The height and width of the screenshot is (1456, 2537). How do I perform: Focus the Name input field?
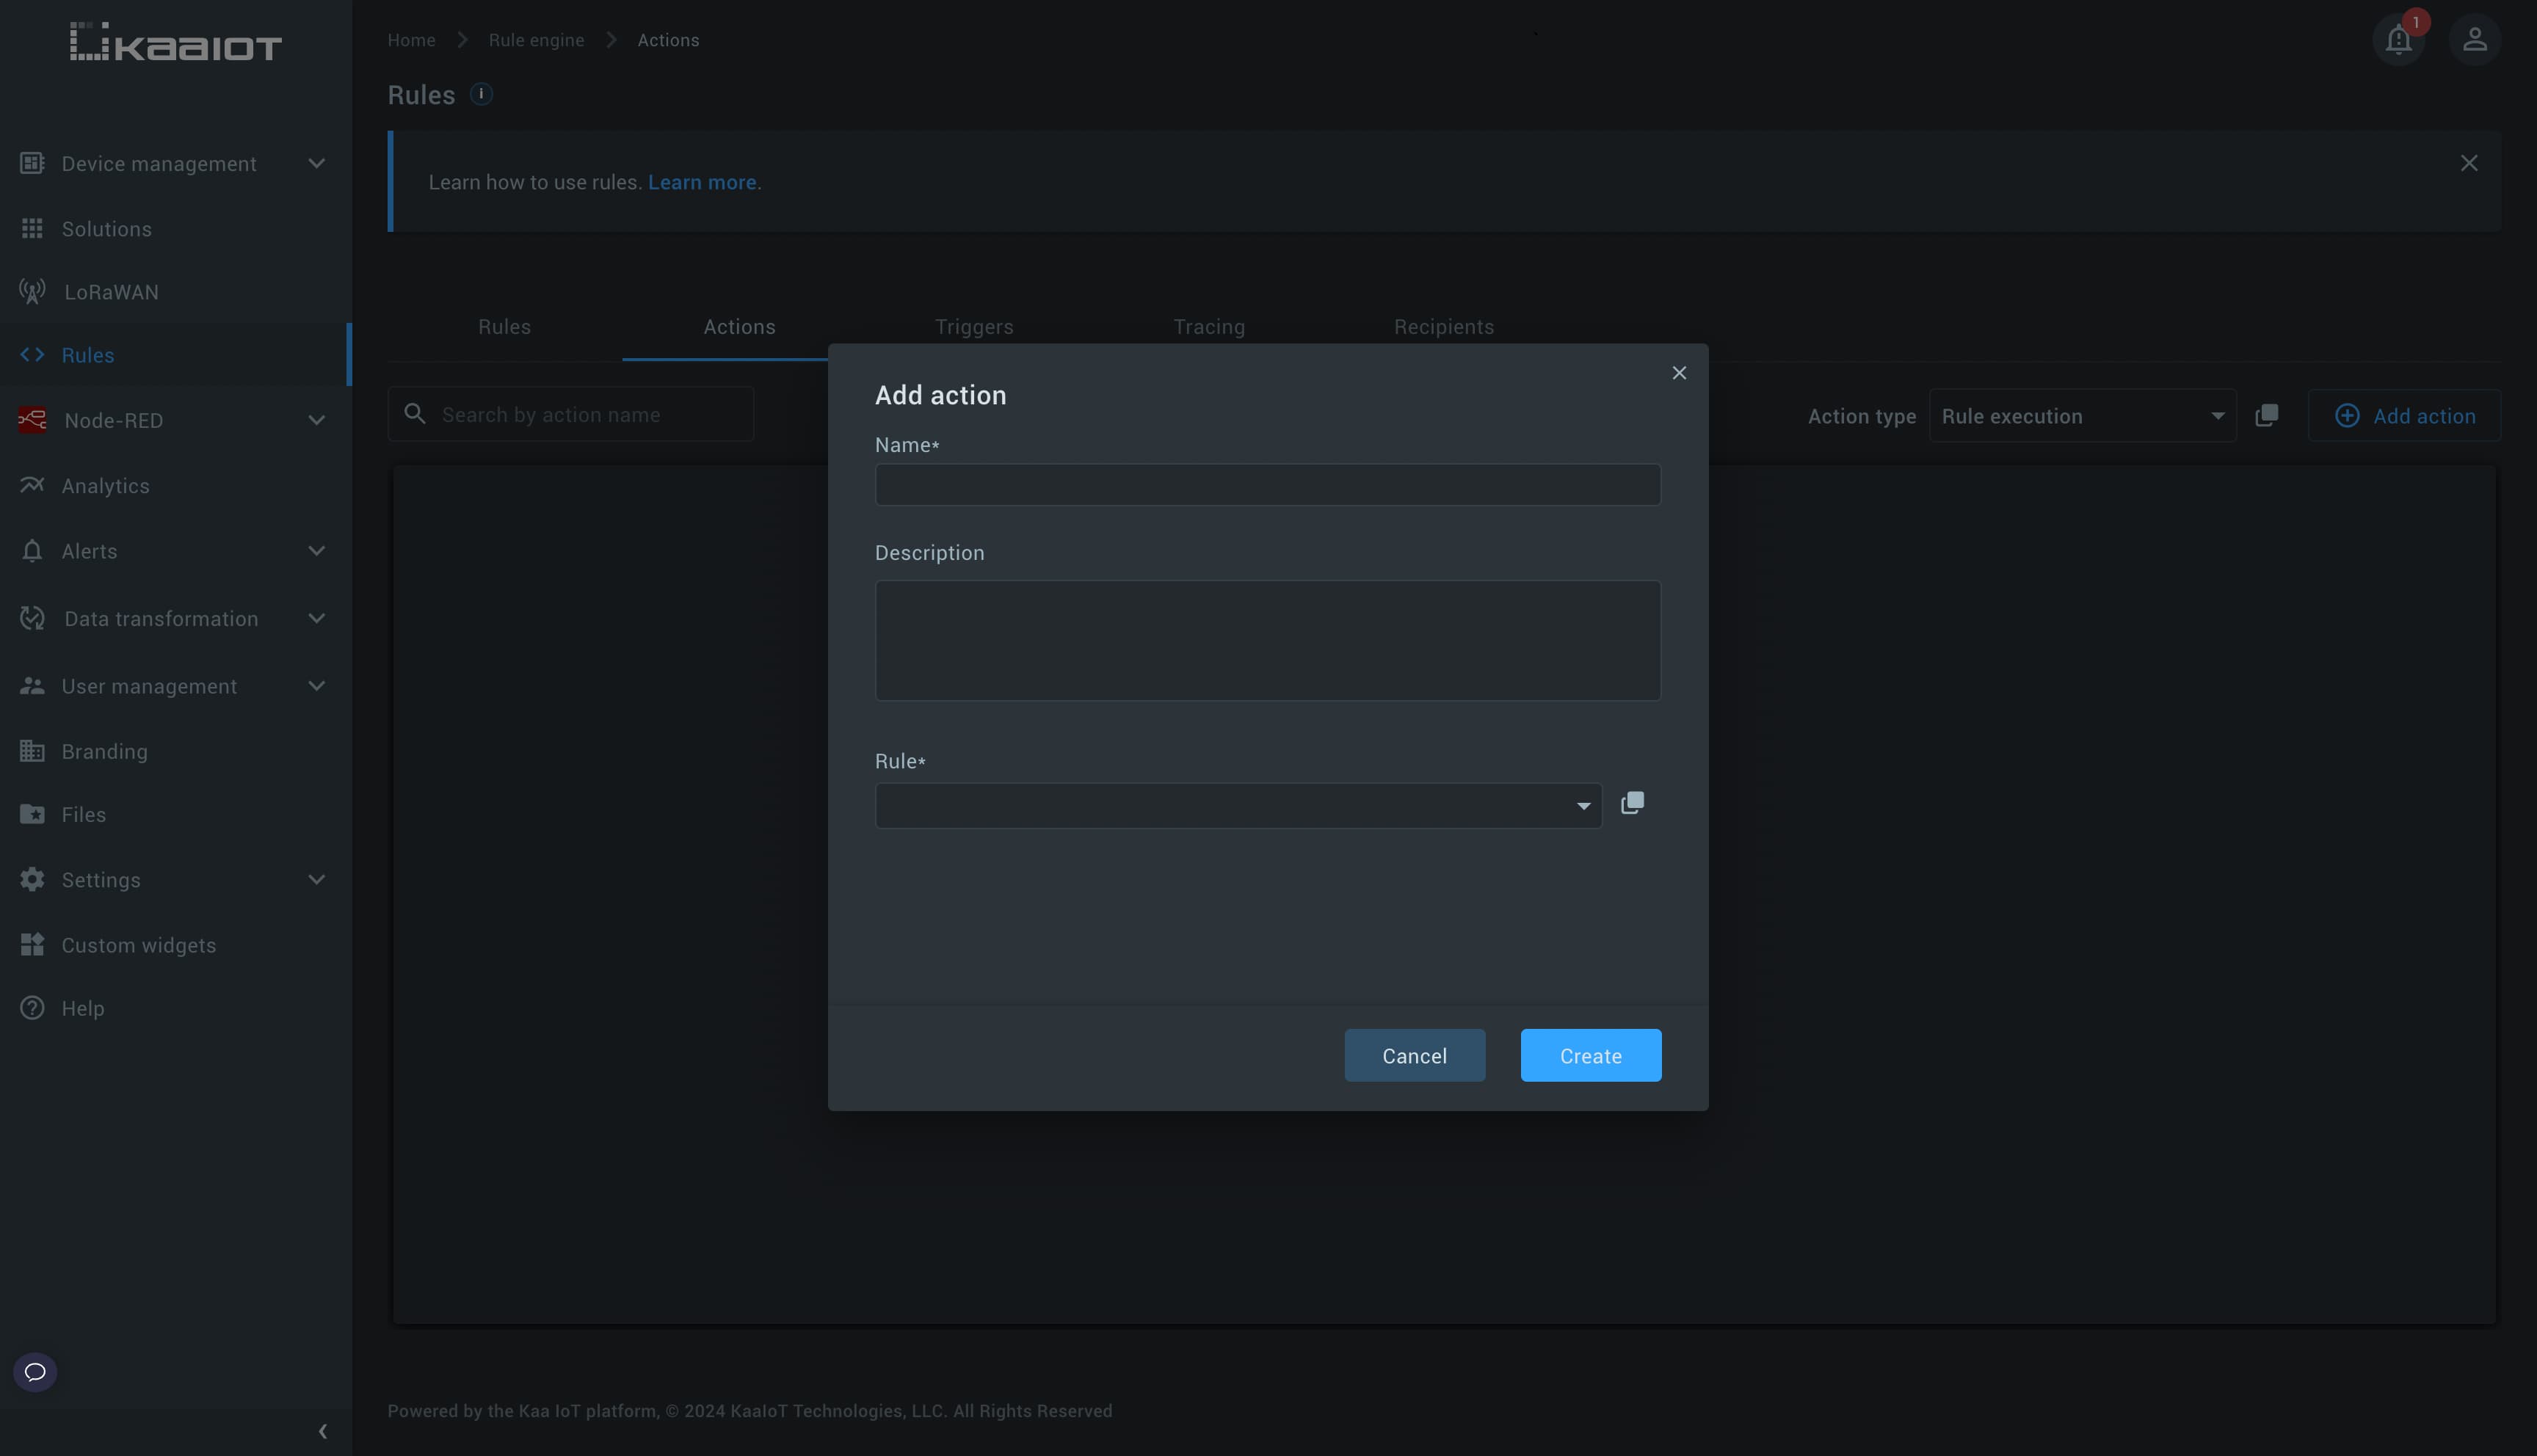click(1268, 485)
